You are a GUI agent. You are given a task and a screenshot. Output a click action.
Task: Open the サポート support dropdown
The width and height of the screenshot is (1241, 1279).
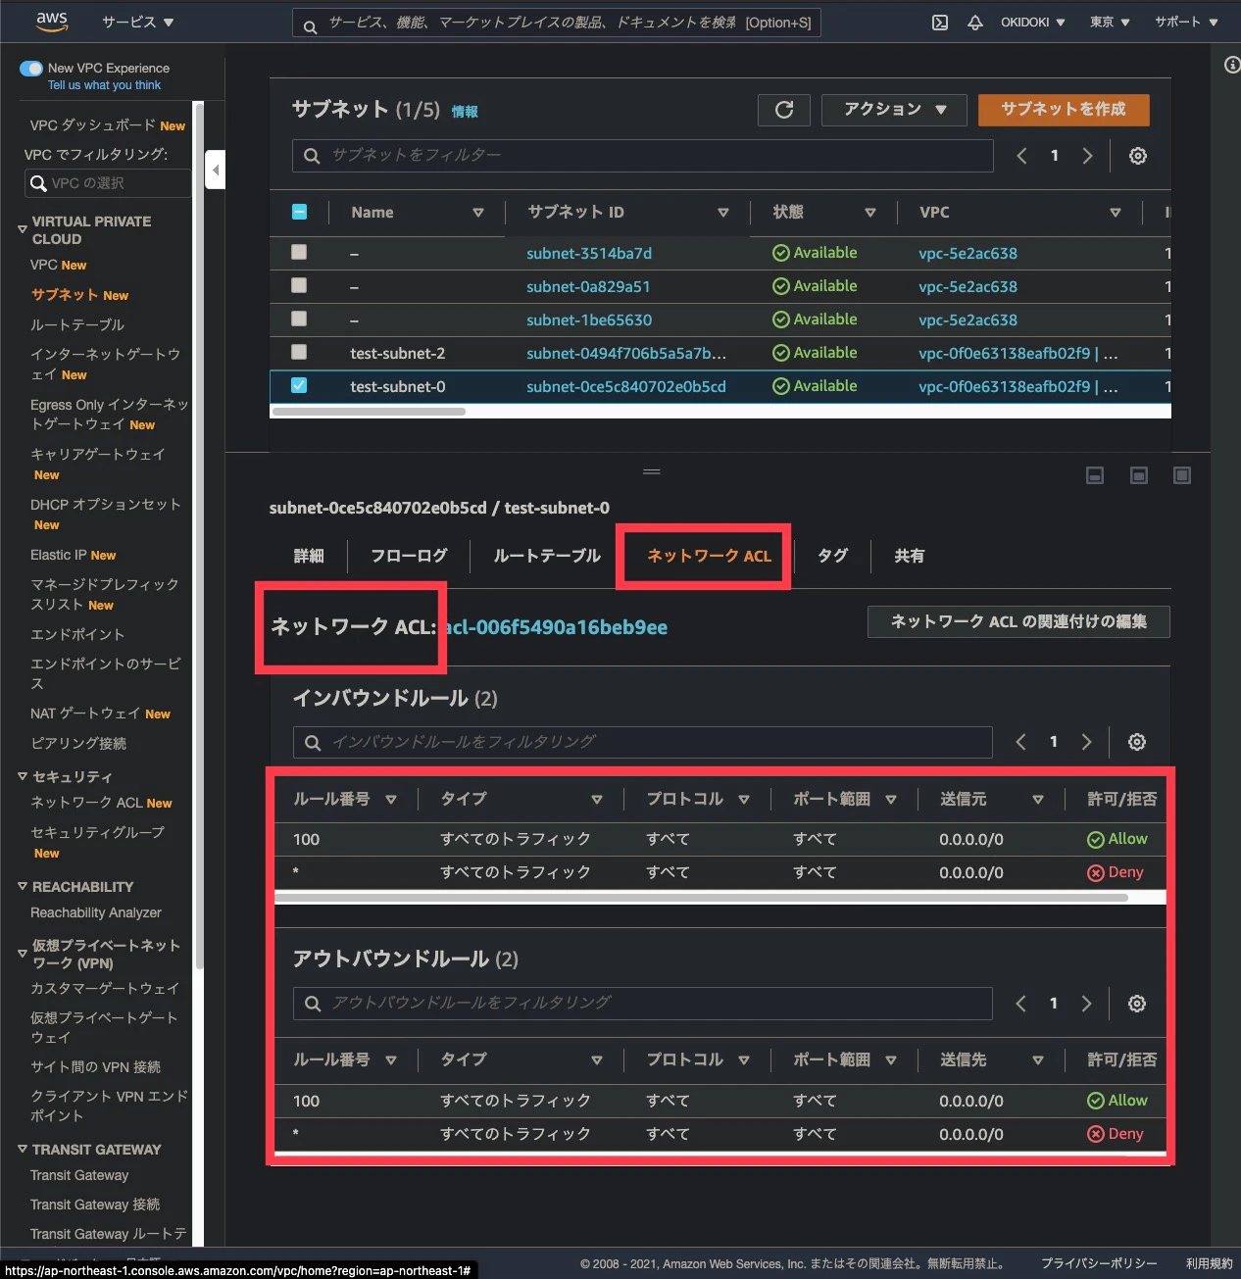(1186, 23)
